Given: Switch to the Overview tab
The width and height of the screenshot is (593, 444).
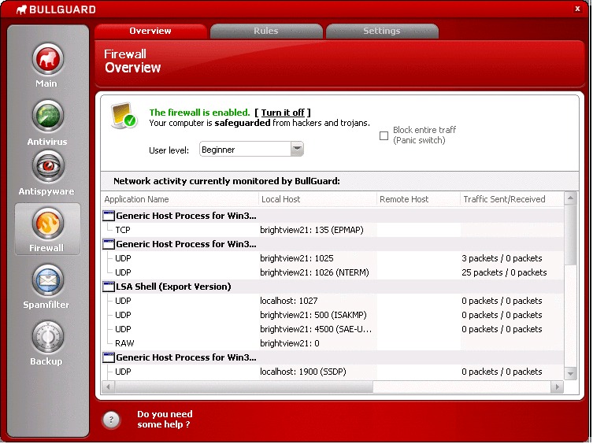Looking at the screenshot, I should tap(150, 31).
